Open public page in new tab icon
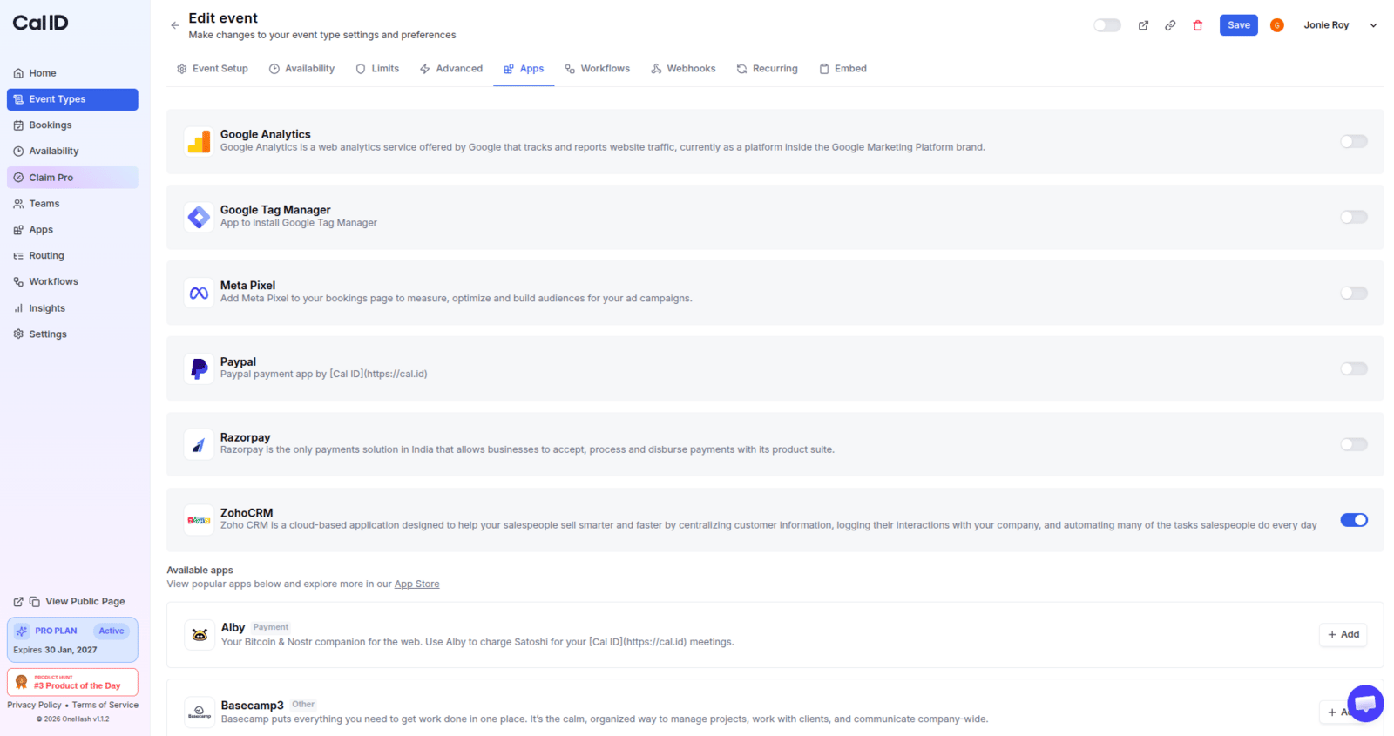Screen dimensions: 1394x736 [x=18, y=602]
